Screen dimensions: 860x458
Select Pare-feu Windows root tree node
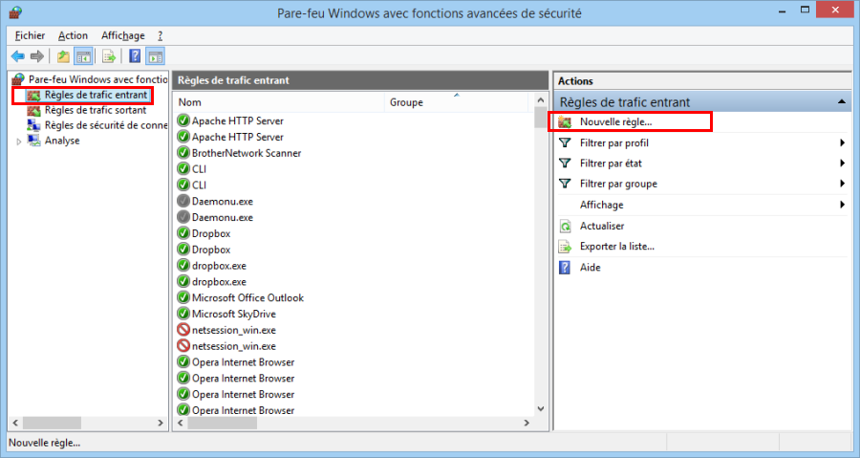[97, 79]
